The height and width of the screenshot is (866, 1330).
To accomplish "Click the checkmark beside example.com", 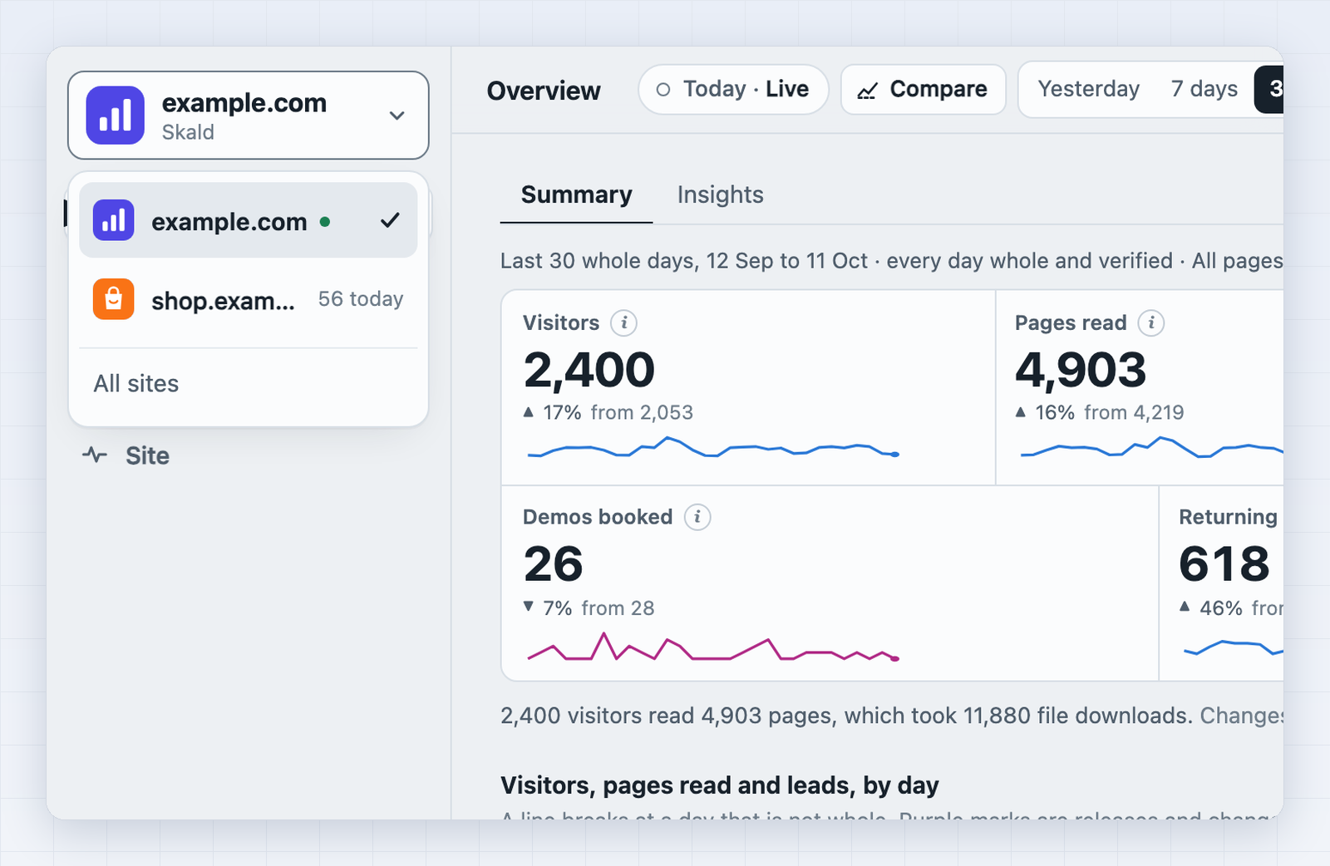I will 390,220.
